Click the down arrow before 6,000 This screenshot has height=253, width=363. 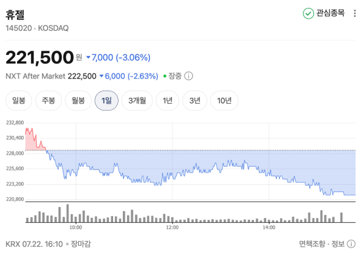(x=102, y=76)
